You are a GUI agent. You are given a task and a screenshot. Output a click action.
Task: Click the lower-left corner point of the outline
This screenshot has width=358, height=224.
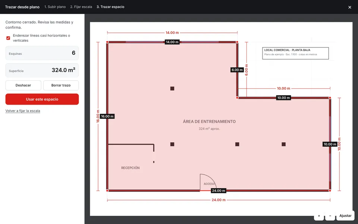point(107,190)
